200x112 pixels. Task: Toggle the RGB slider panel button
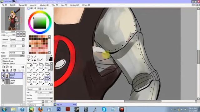(32, 8)
